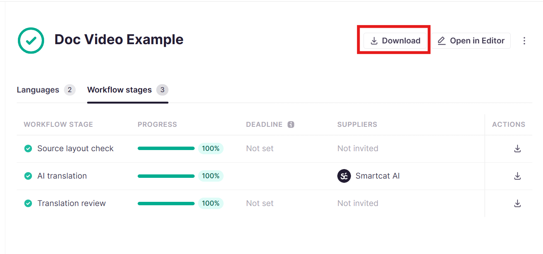543x254 pixels.
Task: Select the Workflow stages tab
Action: (119, 90)
